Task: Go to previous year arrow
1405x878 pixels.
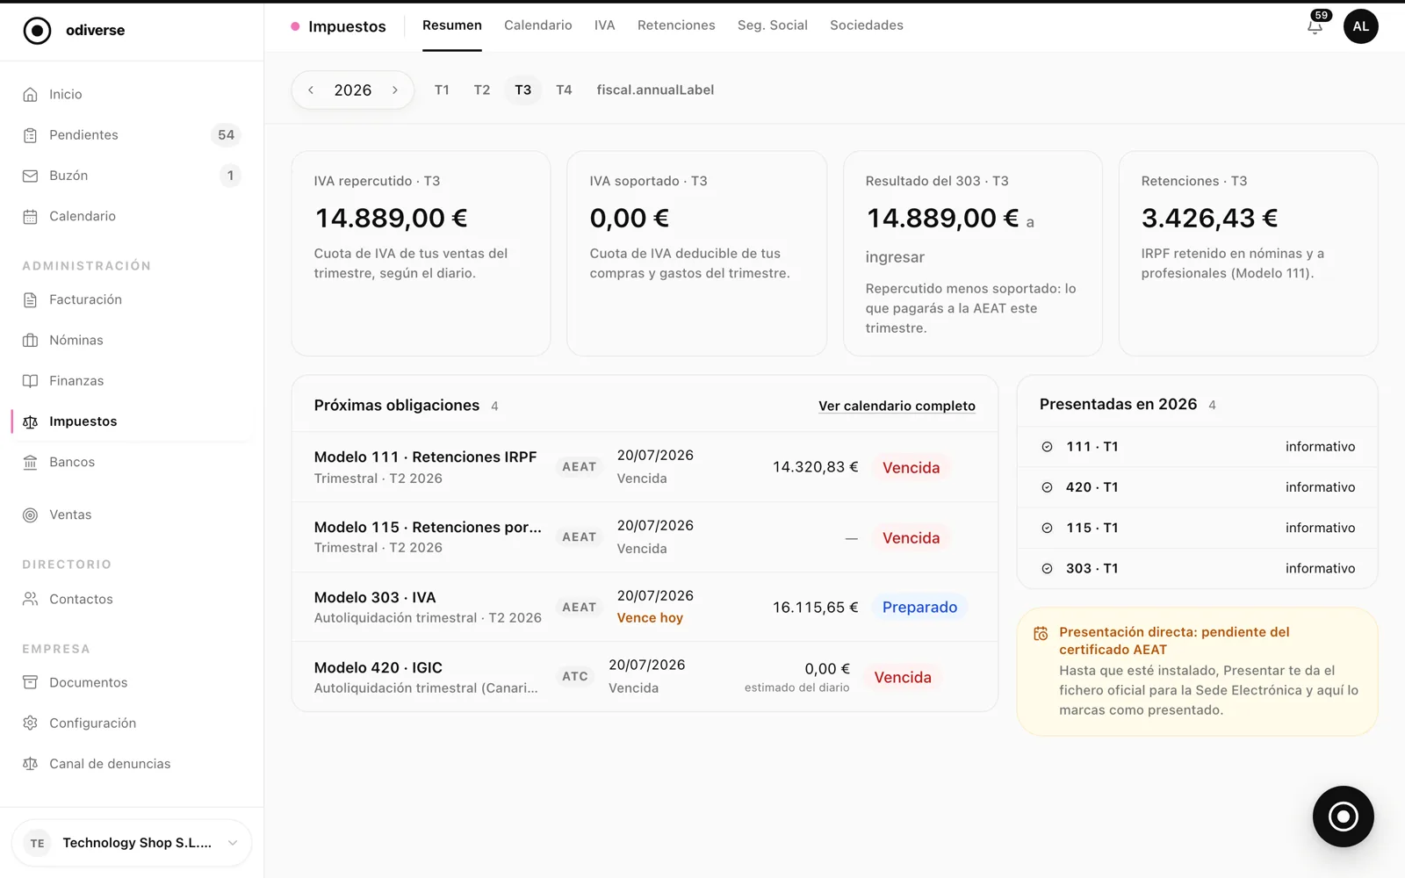Action: pos(311,90)
